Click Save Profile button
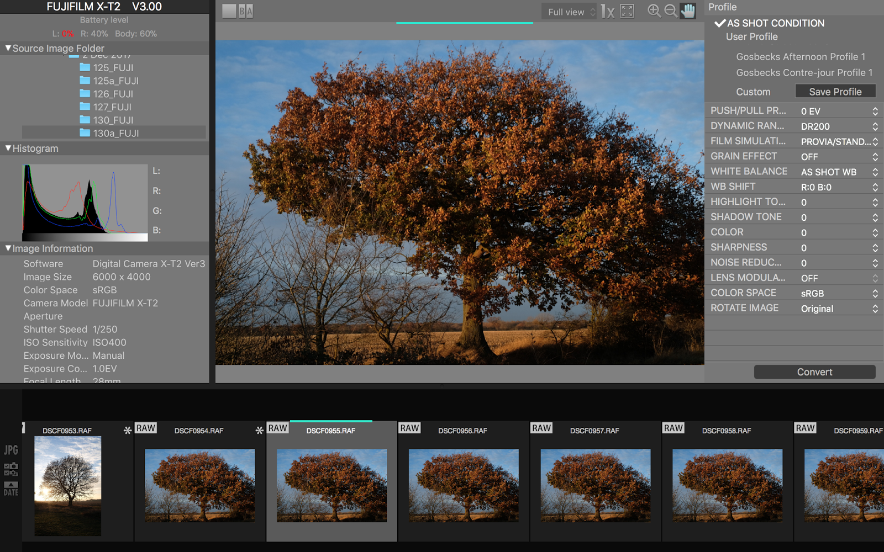 (x=835, y=92)
